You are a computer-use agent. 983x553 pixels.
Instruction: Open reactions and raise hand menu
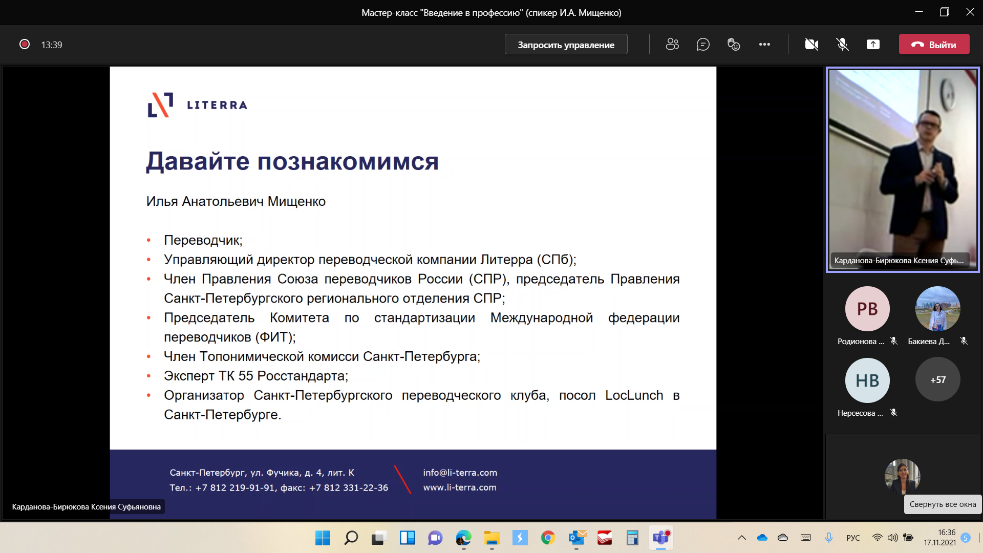click(x=734, y=45)
